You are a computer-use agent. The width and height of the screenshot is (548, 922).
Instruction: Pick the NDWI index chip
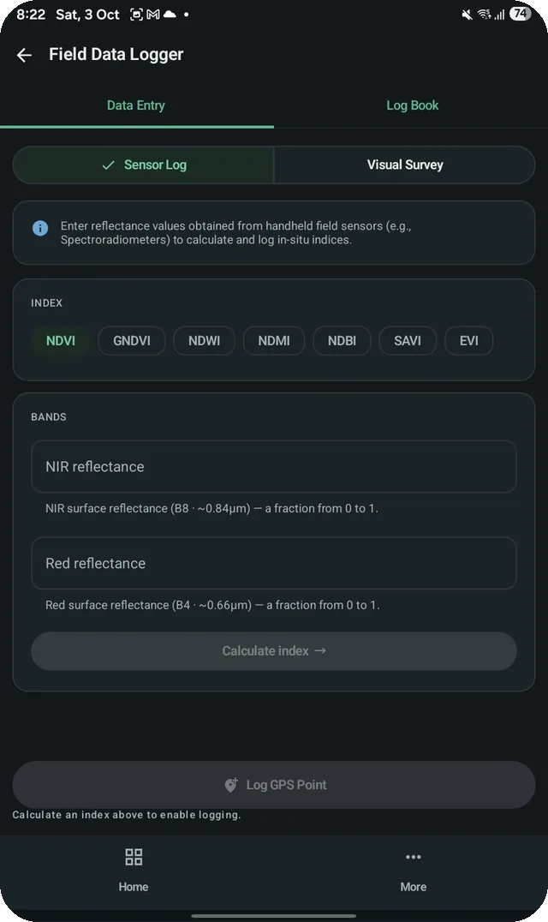(x=205, y=340)
